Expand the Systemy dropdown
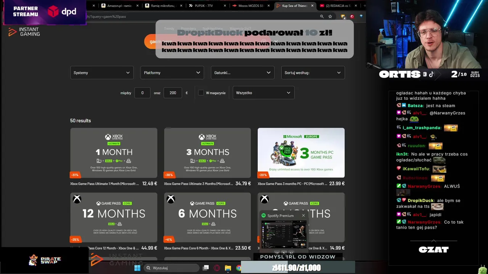This screenshot has width=488, height=274. pos(102,73)
